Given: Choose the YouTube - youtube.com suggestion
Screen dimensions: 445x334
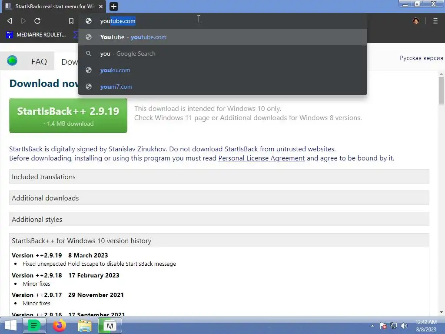Looking at the screenshot, I should click(x=222, y=37).
